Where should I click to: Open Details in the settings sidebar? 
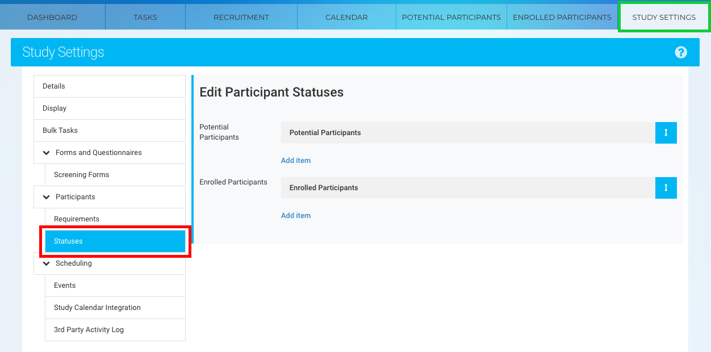point(54,86)
